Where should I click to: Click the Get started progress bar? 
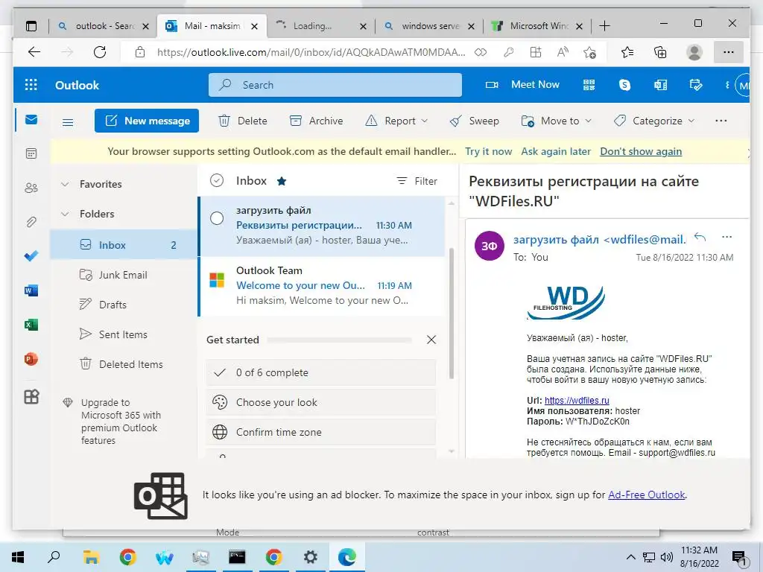pos(340,340)
